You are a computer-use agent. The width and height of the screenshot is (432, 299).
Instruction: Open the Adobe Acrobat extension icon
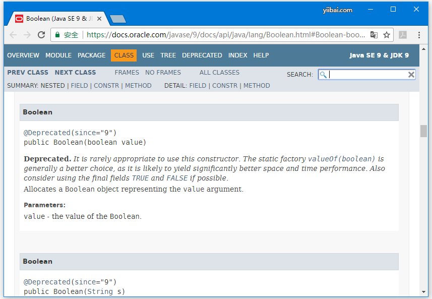403,35
